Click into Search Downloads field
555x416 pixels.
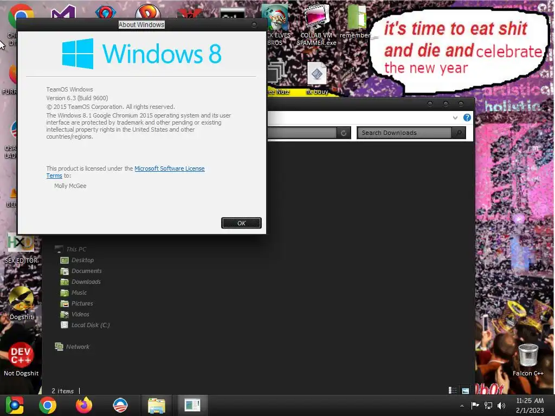[404, 133]
